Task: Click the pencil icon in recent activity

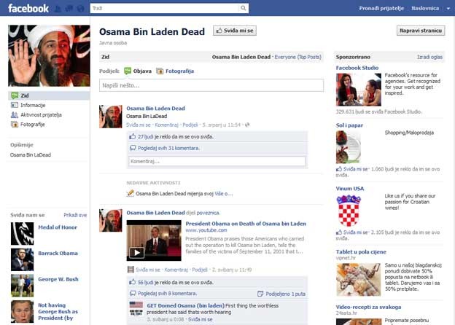Action: point(131,193)
